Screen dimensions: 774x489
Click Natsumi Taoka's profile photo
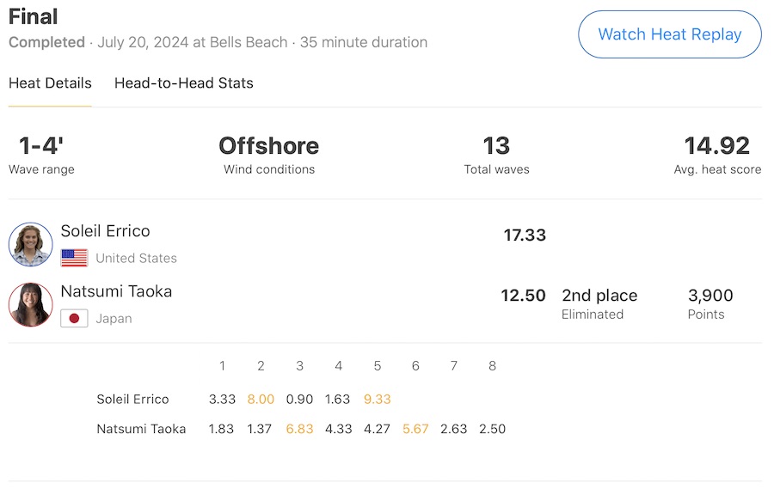(x=31, y=304)
